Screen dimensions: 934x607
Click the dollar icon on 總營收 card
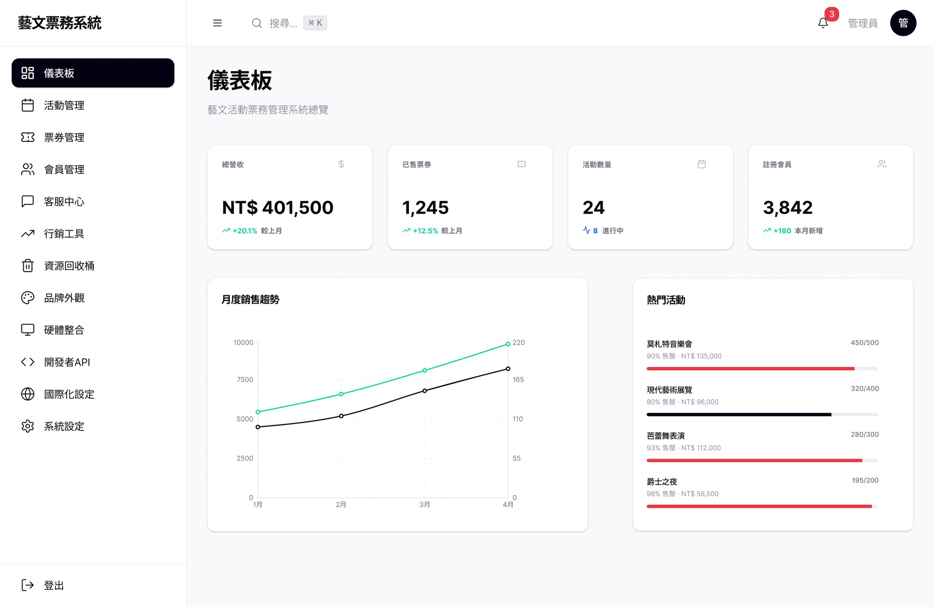click(x=341, y=164)
